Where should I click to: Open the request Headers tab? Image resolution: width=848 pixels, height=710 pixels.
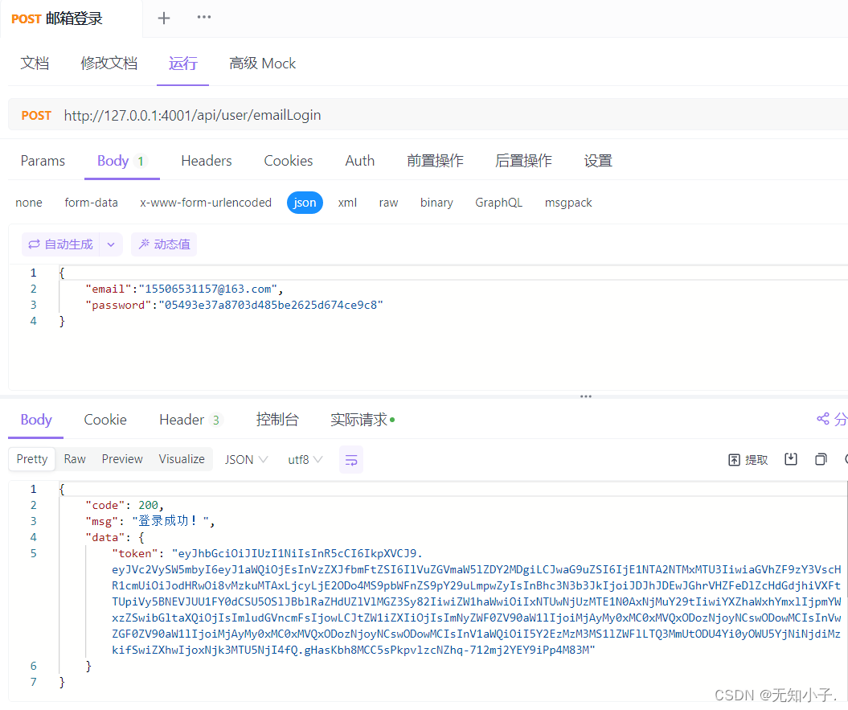click(x=206, y=161)
